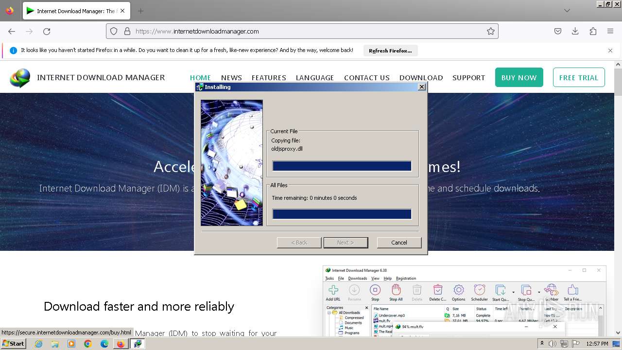Close the Installing dialog window
The height and width of the screenshot is (350, 622).
(422, 87)
